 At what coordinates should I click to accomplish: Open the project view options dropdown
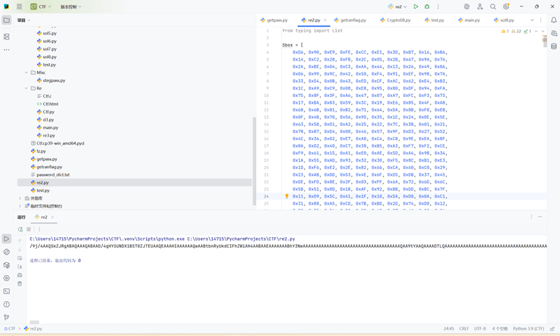(x=24, y=20)
